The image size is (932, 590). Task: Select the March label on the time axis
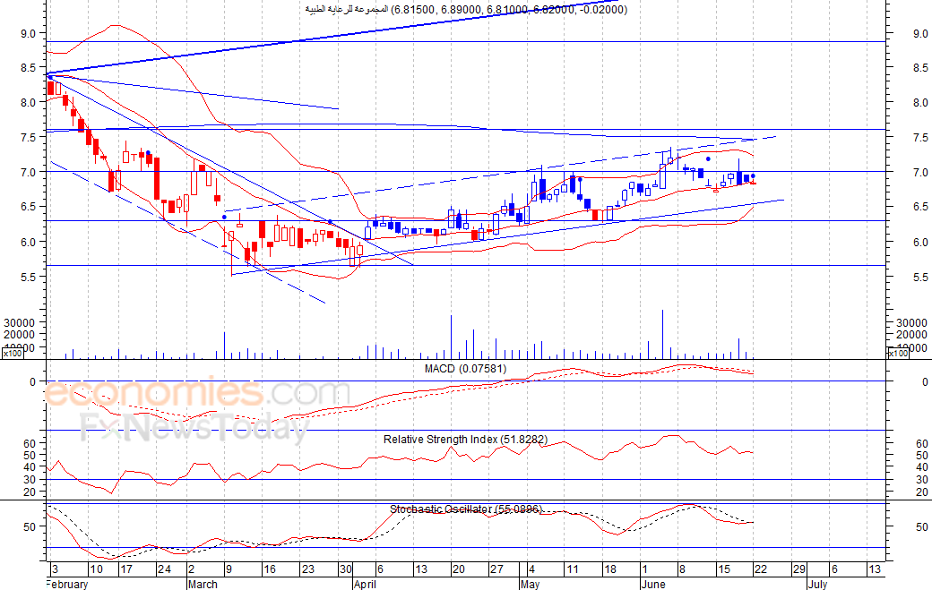[x=202, y=585]
